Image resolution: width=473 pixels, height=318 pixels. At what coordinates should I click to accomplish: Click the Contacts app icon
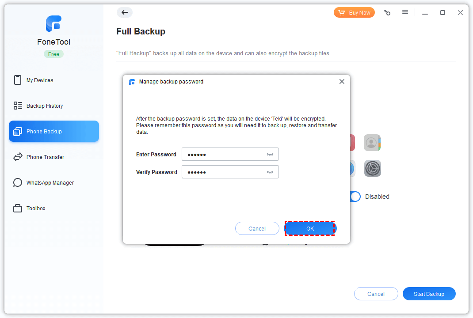372,143
